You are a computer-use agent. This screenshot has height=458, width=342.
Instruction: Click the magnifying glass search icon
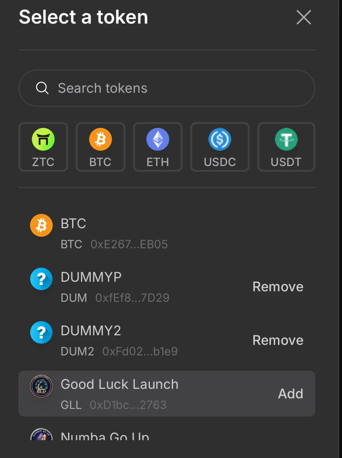coord(42,88)
